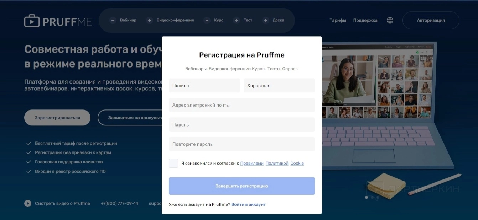Click the plus icon next to Курс
This screenshot has height=220, width=478.
[207, 20]
